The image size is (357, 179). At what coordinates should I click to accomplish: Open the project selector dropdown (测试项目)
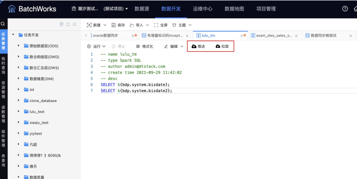116,9
